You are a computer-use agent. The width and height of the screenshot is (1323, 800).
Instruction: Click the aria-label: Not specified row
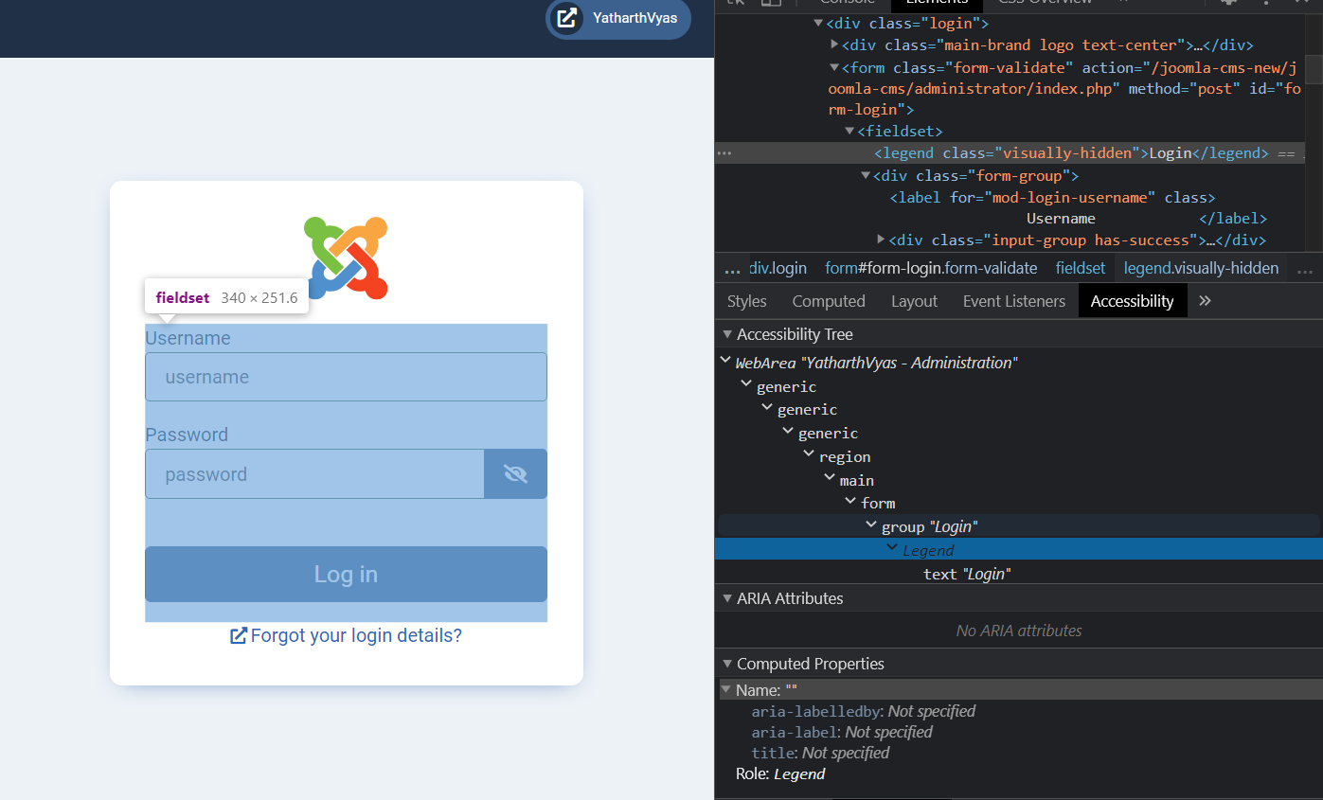click(x=842, y=732)
